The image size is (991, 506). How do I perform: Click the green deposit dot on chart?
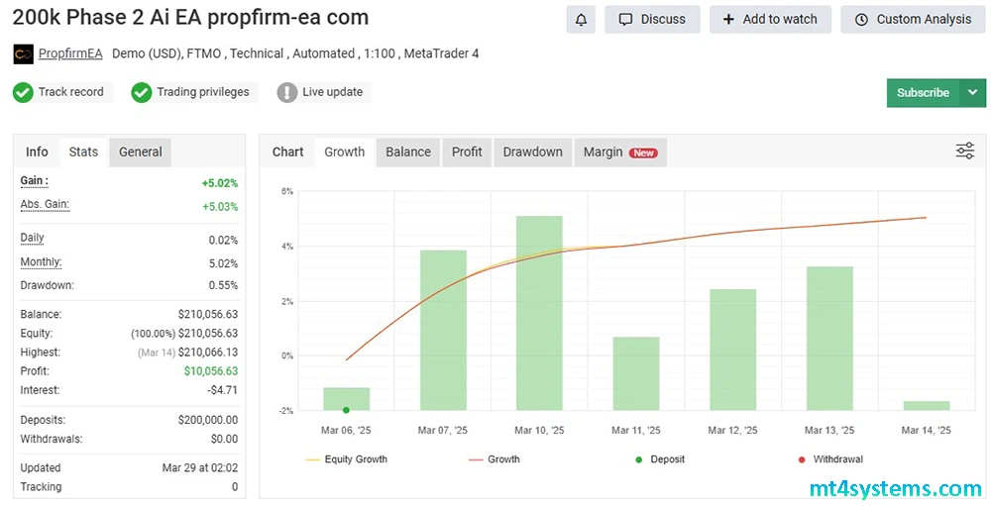click(346, 410)
